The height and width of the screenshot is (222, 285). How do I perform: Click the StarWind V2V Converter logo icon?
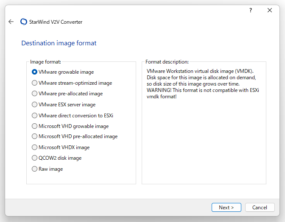coord(24,22)
